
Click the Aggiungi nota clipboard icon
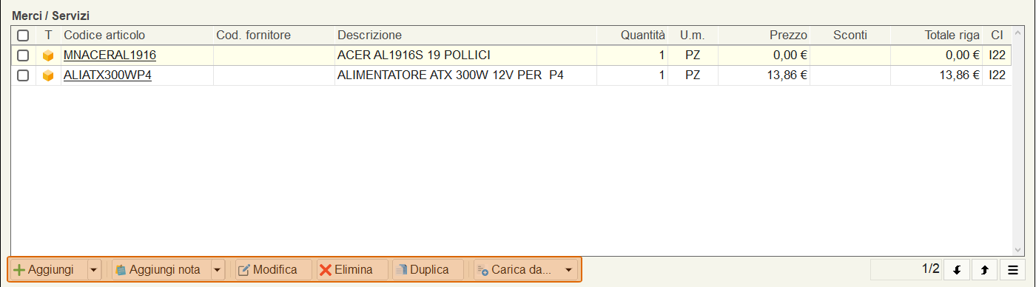click(121, 270)
